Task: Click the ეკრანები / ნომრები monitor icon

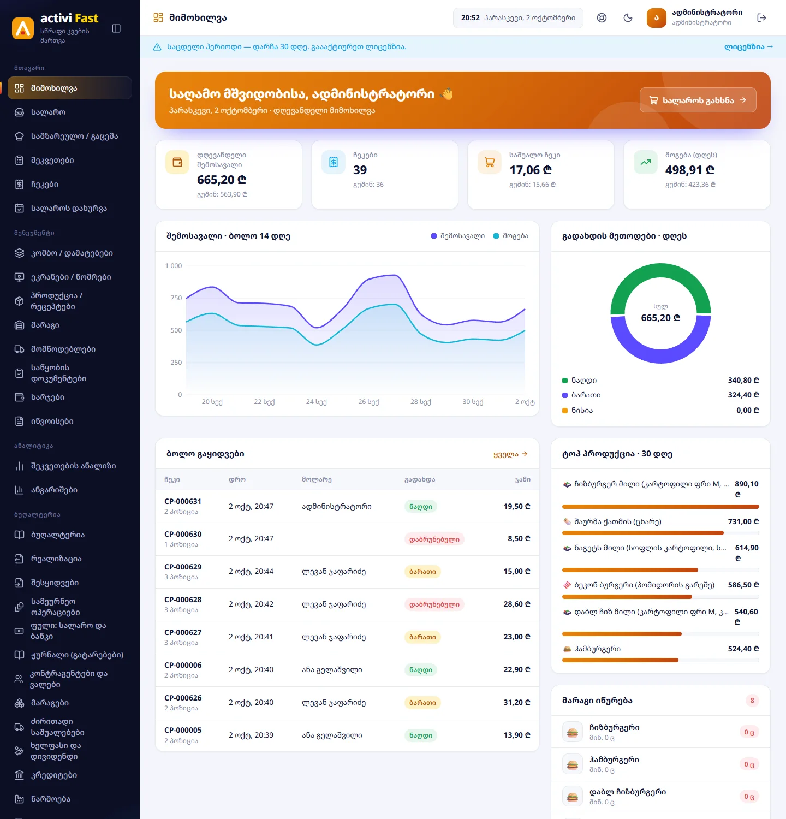Action: (19, 277)
